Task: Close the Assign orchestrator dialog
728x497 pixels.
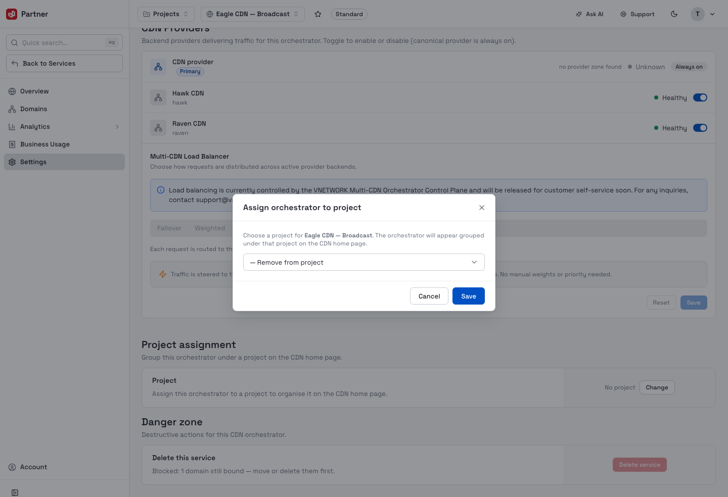Action: (482, 208)
